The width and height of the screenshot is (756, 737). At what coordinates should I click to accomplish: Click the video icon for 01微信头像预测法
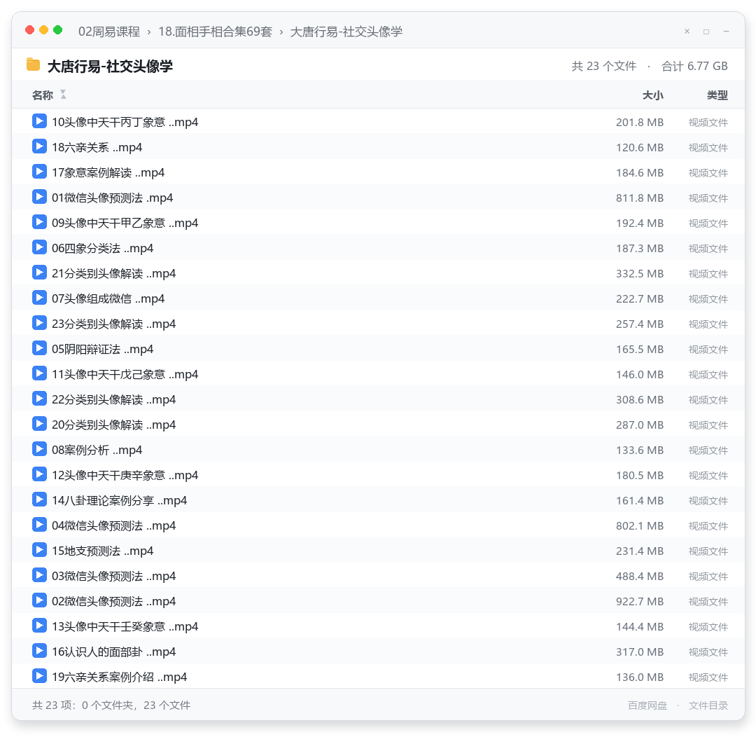(x=39, y=197)
